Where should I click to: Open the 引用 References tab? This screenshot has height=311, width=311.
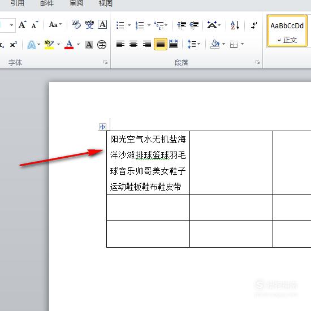pyautogui.click(x=18, y=3)
